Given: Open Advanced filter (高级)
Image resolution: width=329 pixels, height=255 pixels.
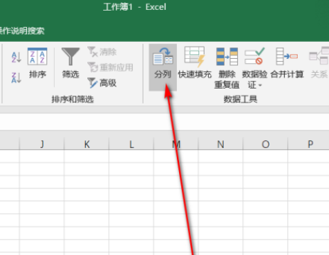Looking at the screenshot, I should coord(102,83).
